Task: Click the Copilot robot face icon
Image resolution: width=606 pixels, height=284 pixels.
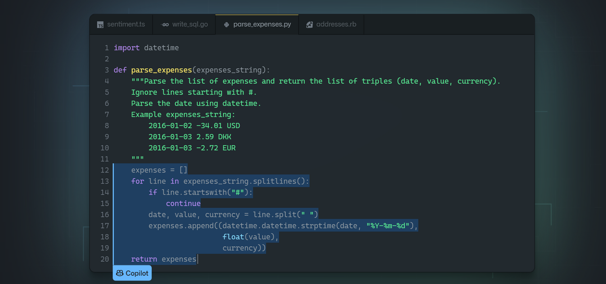Action: (120, 273)
